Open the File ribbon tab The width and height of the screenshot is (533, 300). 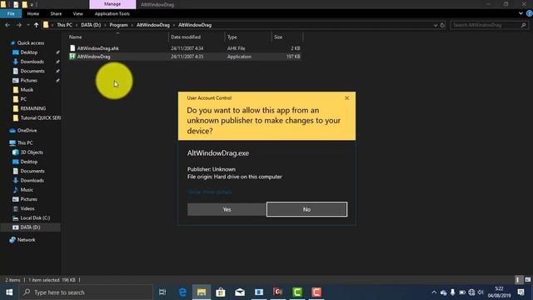tap(11, 13)
